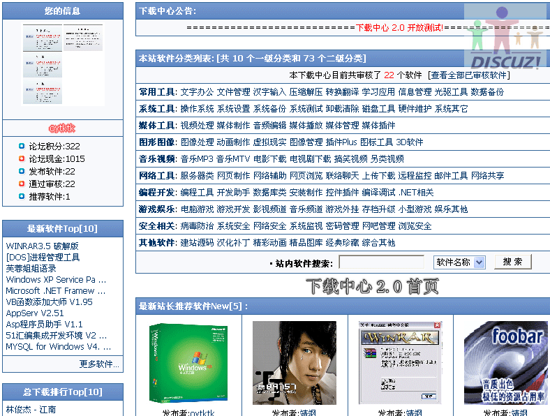Open 媒体工具 category
The height and width of the screenshot is (416, 550).
[x=156, y=126]
